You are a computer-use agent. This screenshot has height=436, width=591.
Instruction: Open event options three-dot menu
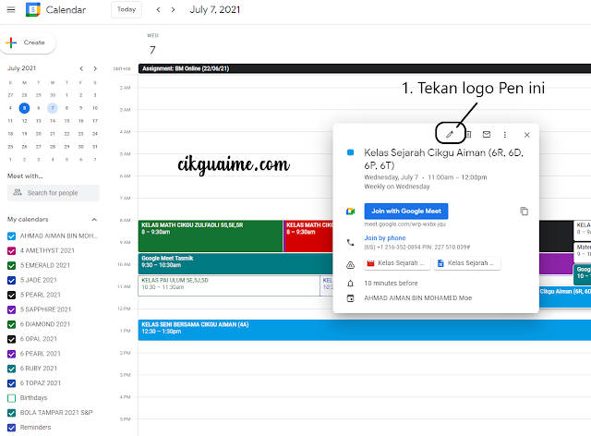point(505,135)
